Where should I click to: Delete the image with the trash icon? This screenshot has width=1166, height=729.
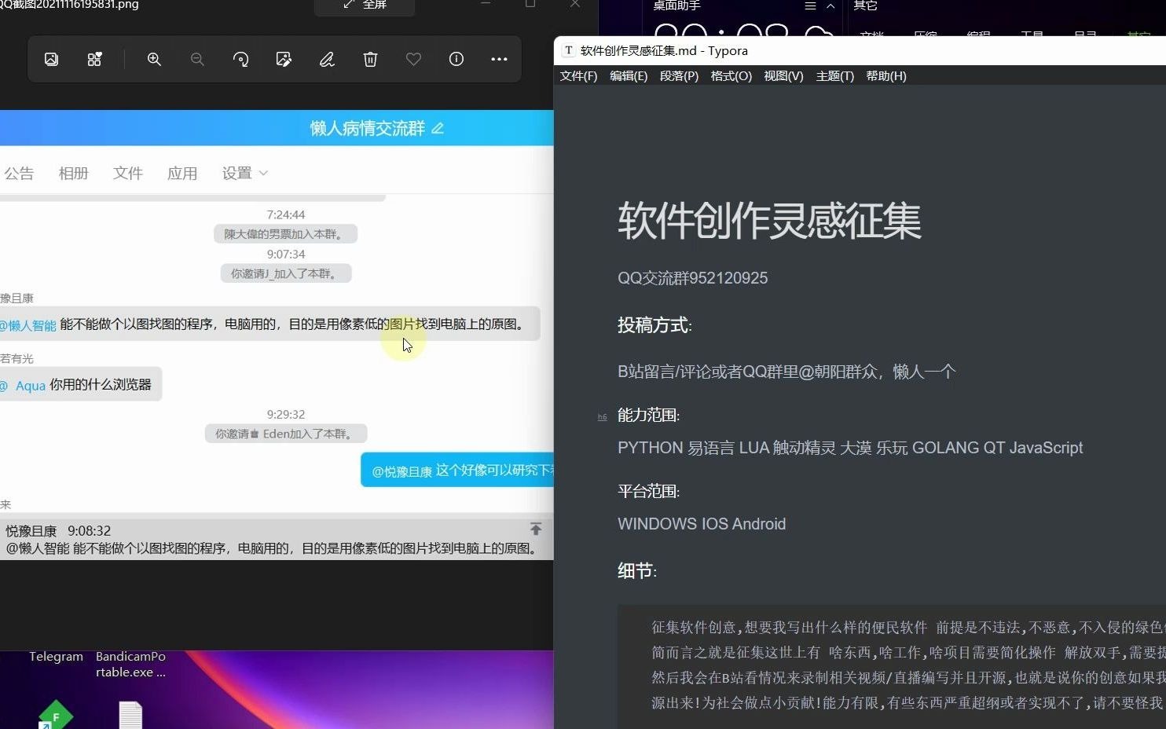(x=370, y=59)
